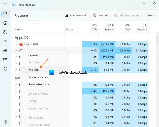The height and width of the screenshot is (127, 159).
Task: Click End task in the top toolbar
Action: (101, 15)
